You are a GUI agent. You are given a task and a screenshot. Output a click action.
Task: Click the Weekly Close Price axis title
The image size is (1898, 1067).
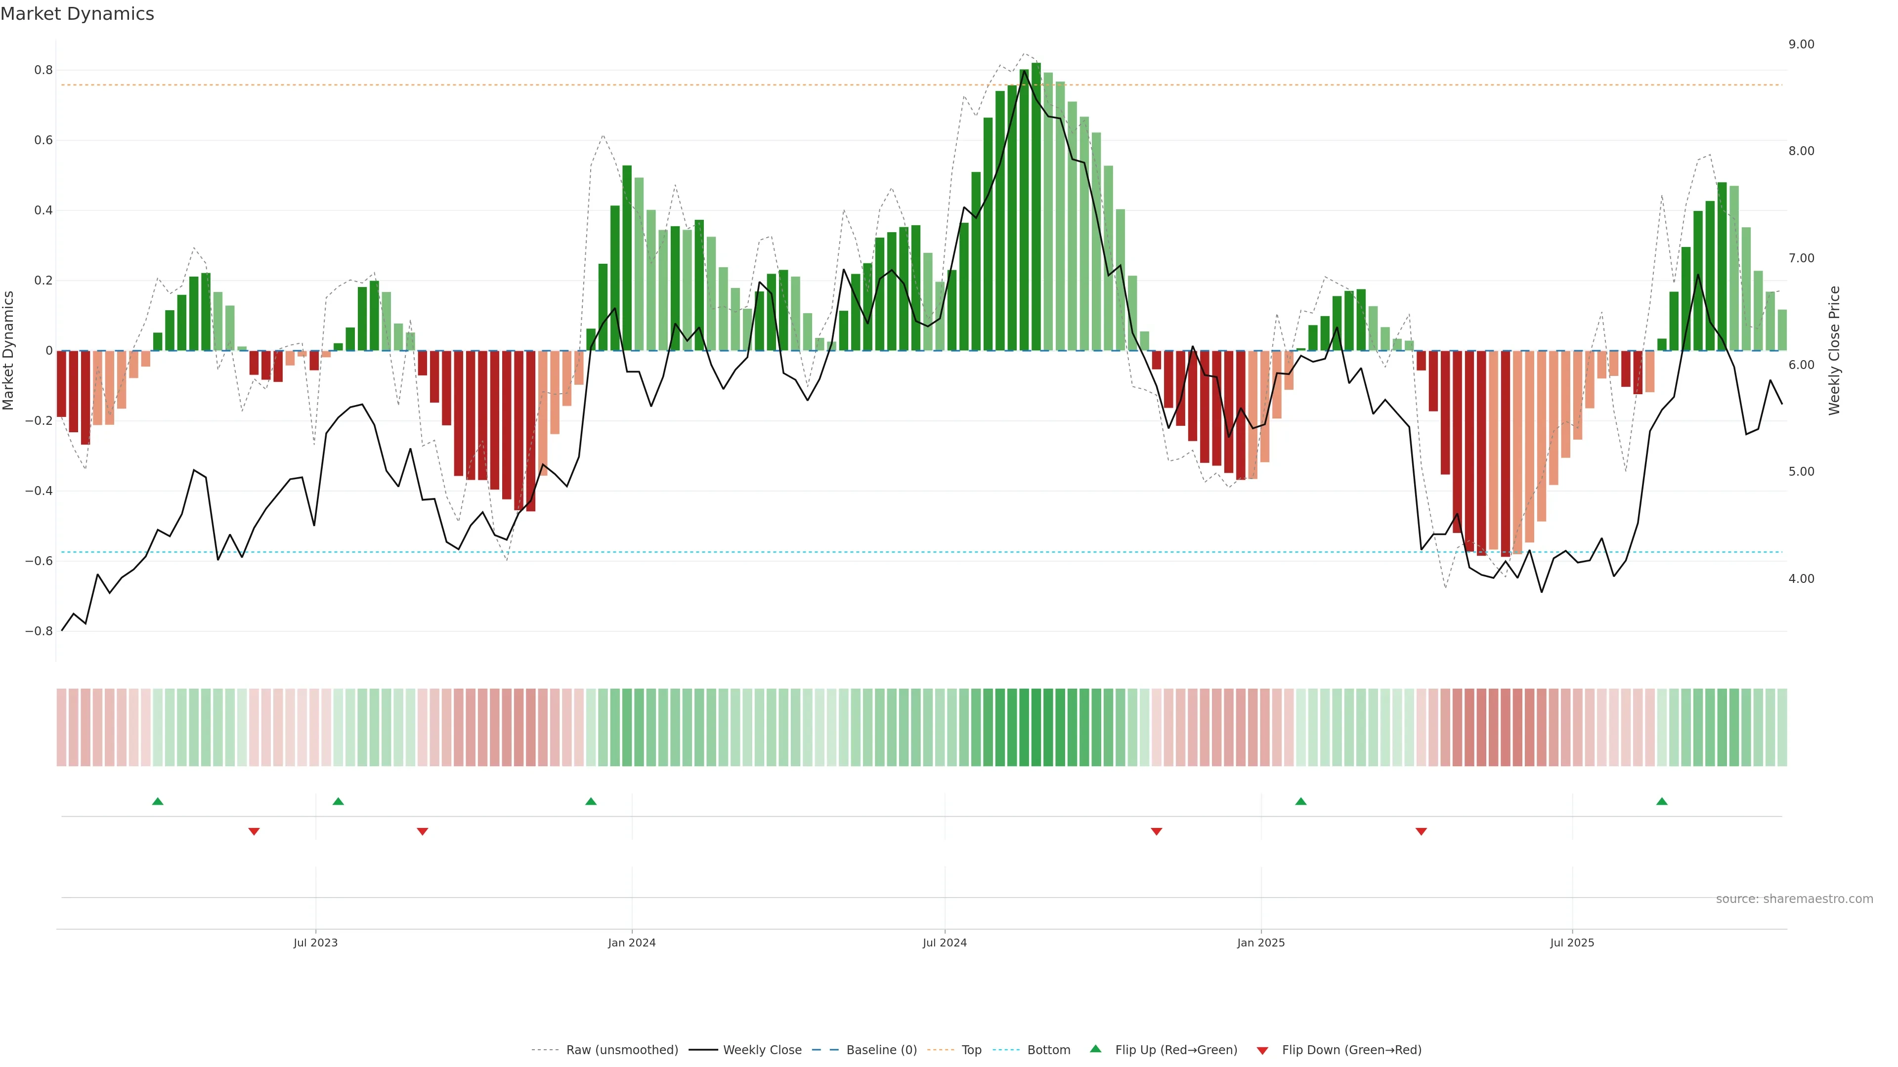tap(1835, 351)
